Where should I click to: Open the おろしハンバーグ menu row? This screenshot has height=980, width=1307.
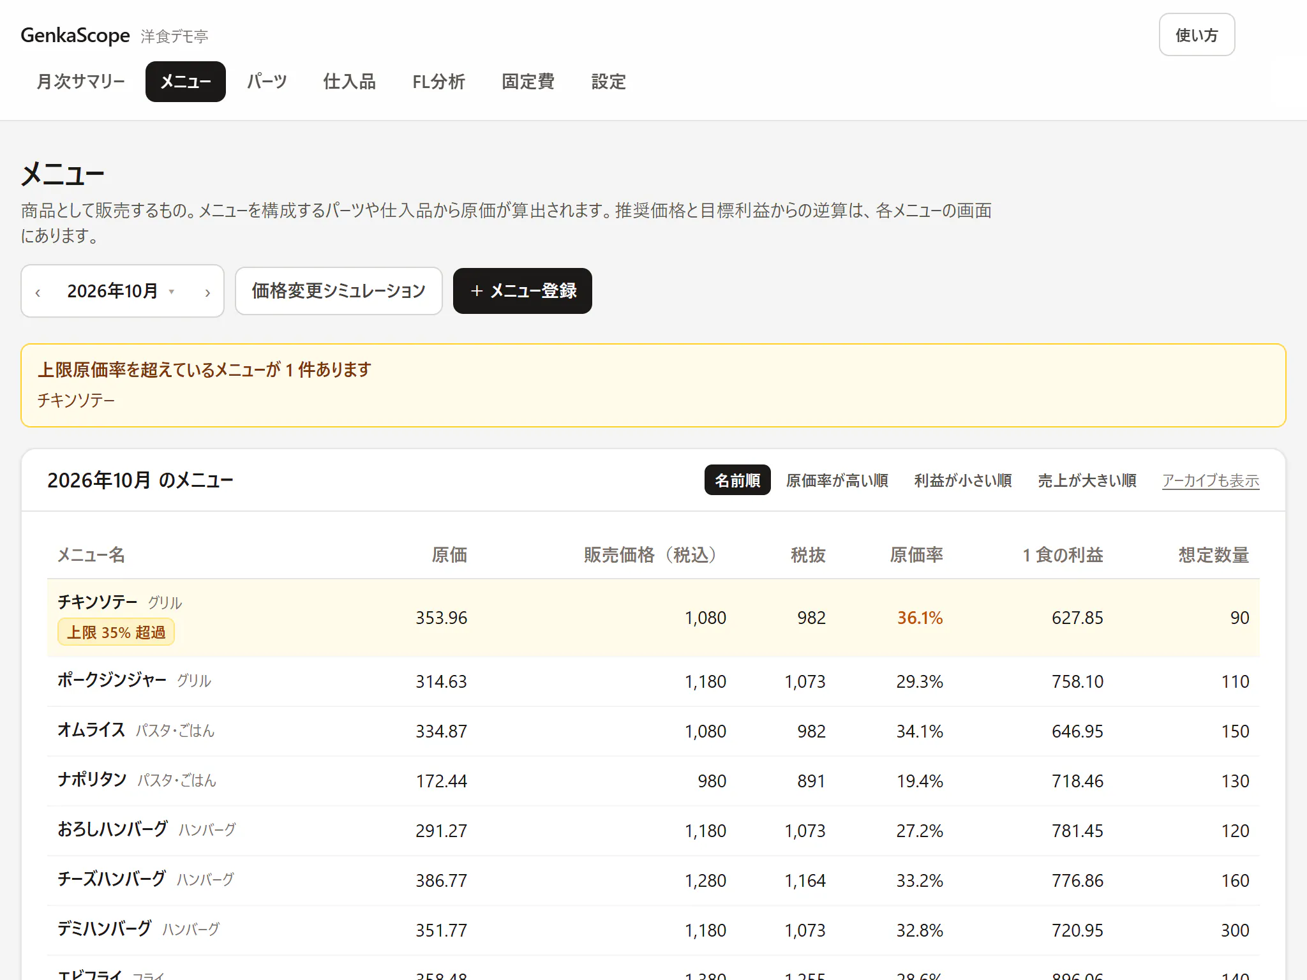click(x=653, y=831)
